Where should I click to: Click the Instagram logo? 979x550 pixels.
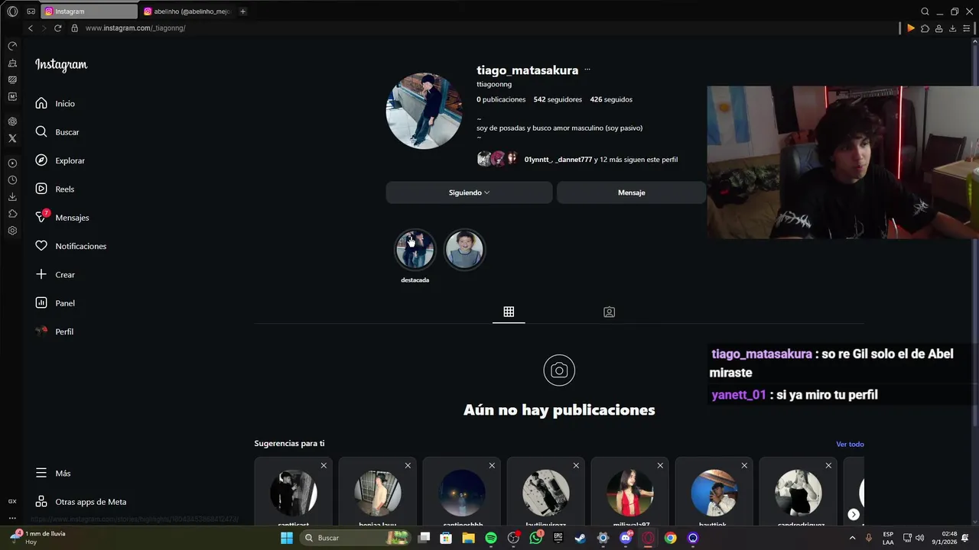tap(61, 65)
